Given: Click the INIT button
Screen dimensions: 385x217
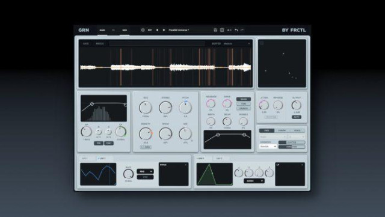Looking at the screenshot, I should coord(150,30).
